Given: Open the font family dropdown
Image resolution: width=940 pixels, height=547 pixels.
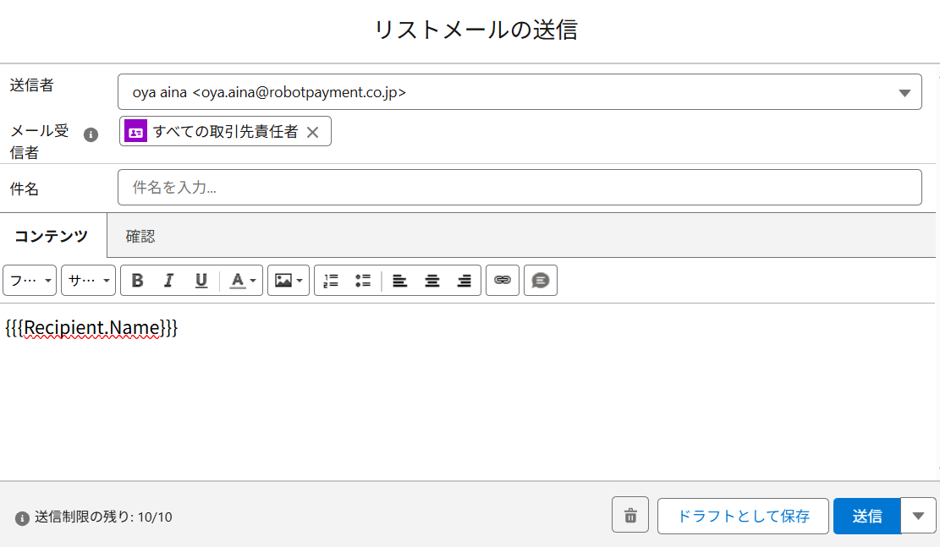Looking at the screenshot, I should click(x=30, y=281).
